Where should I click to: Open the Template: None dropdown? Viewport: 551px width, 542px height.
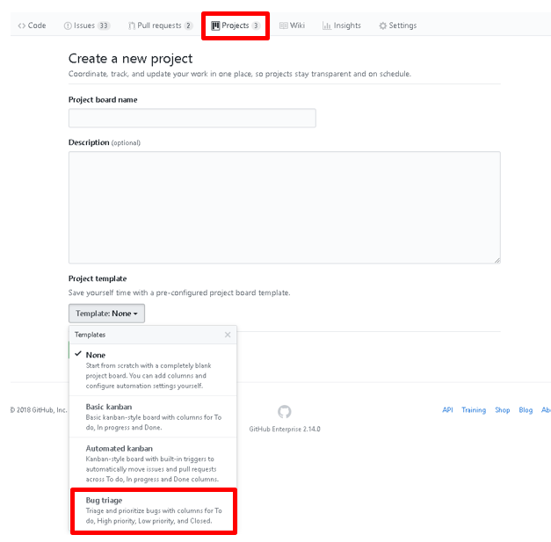tap(106, 314)
